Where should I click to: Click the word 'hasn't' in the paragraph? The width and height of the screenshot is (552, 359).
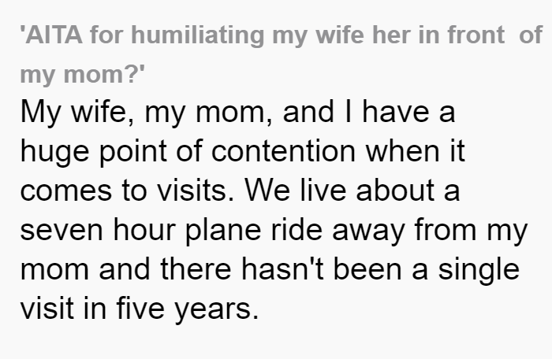pos(282,269)
